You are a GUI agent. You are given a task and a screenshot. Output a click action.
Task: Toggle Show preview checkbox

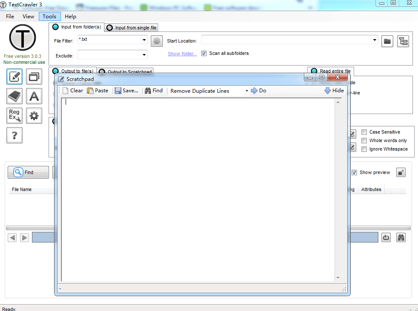tap(354, 173)
